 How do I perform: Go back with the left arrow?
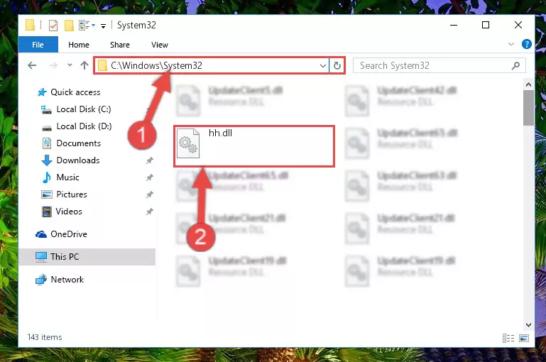32,65
